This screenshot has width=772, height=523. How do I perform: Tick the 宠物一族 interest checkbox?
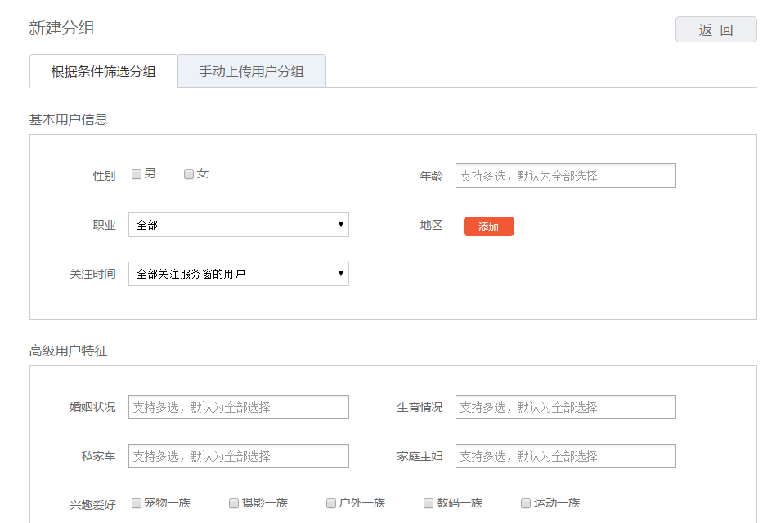click(137, 503)
